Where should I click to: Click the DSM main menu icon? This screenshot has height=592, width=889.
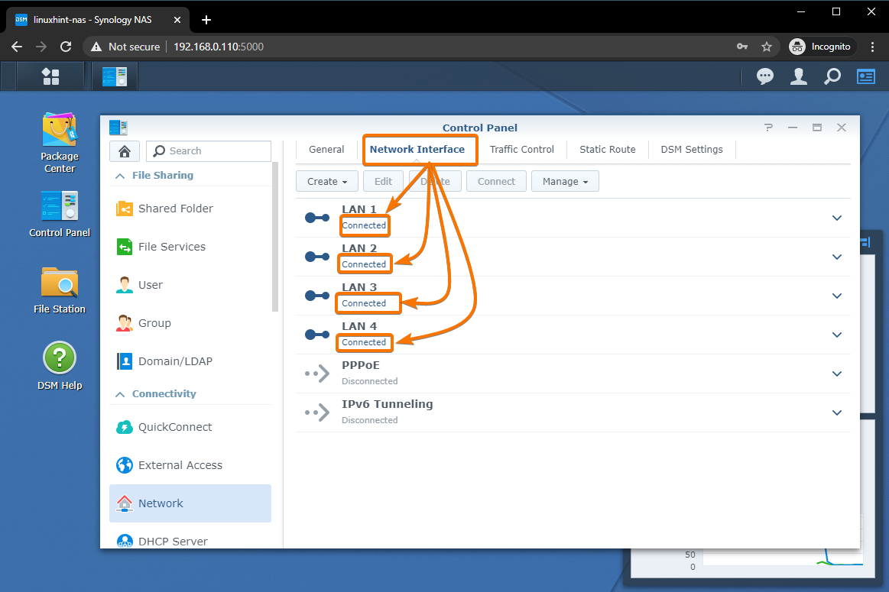pyautogui.click(x=50, y=76)
